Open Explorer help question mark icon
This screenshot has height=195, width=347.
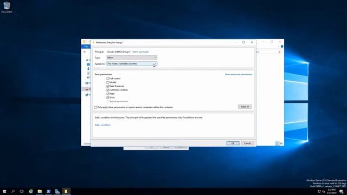282,47
